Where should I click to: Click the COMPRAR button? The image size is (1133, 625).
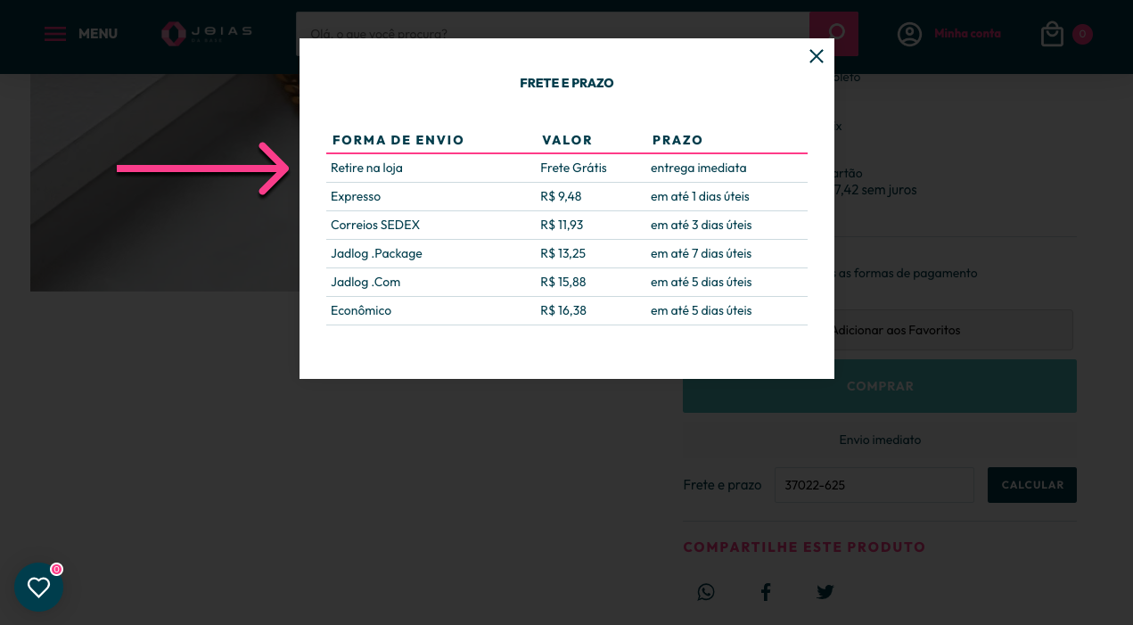tap(880, 386)
